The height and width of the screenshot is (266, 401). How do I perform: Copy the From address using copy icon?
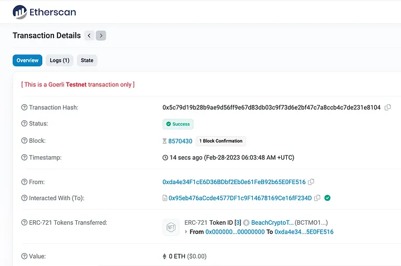coord(311,182)
